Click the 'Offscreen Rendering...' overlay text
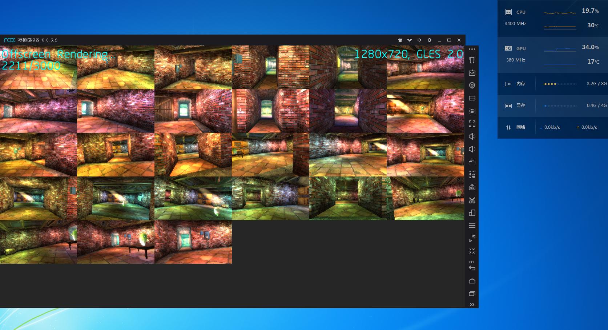The height and width of the screenshot is (330, 608). (x=59, y=54)
